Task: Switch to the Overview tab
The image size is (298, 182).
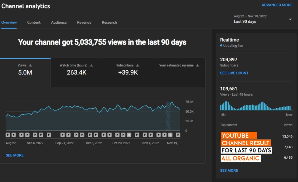Action: [9, 22]
